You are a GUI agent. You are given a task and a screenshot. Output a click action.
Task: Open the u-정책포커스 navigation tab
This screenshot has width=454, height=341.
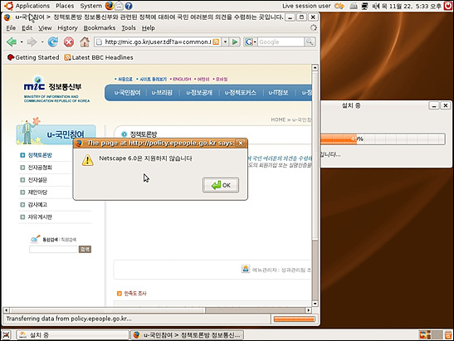241,93
